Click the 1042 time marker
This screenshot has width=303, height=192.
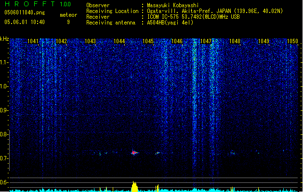pos(62,41)
